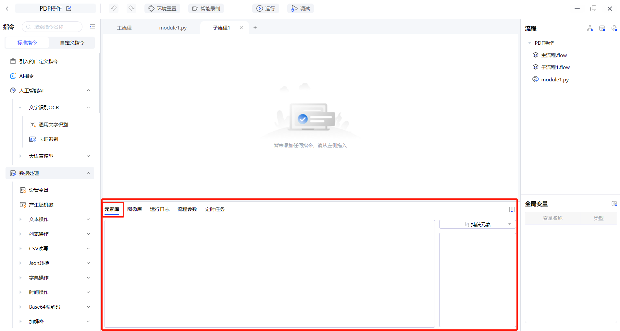Focus the 搜索指令名称 search field
The height and width of the screenshot is (331, 620).
click(x=53, y=27)
